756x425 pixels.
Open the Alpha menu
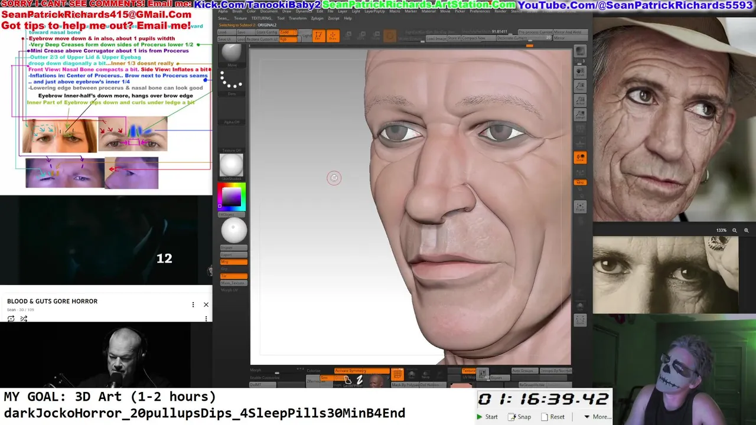point(223,11)
